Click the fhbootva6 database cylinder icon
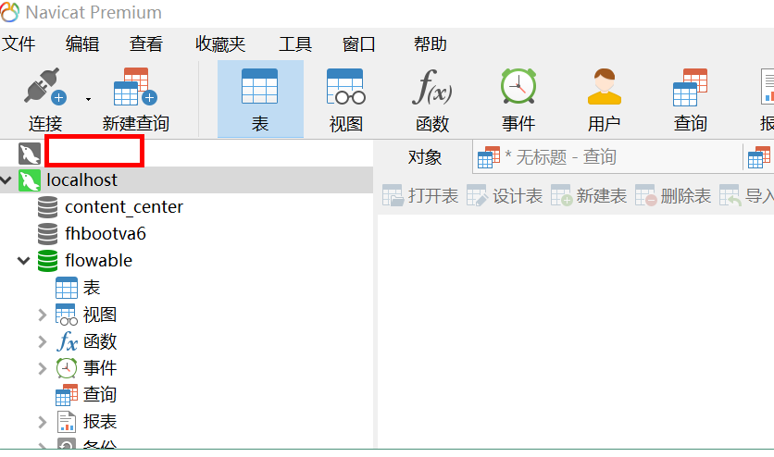 point(48,234)
